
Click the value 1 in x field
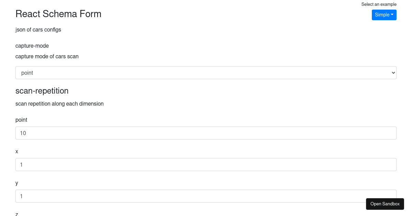coord(21,165)
